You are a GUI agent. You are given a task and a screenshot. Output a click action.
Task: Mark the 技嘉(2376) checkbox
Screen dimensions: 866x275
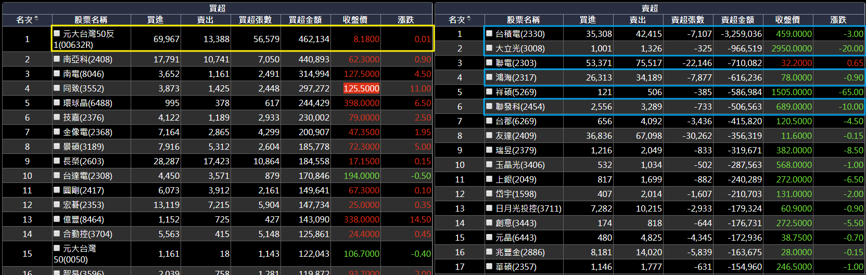tap(57, 117)
